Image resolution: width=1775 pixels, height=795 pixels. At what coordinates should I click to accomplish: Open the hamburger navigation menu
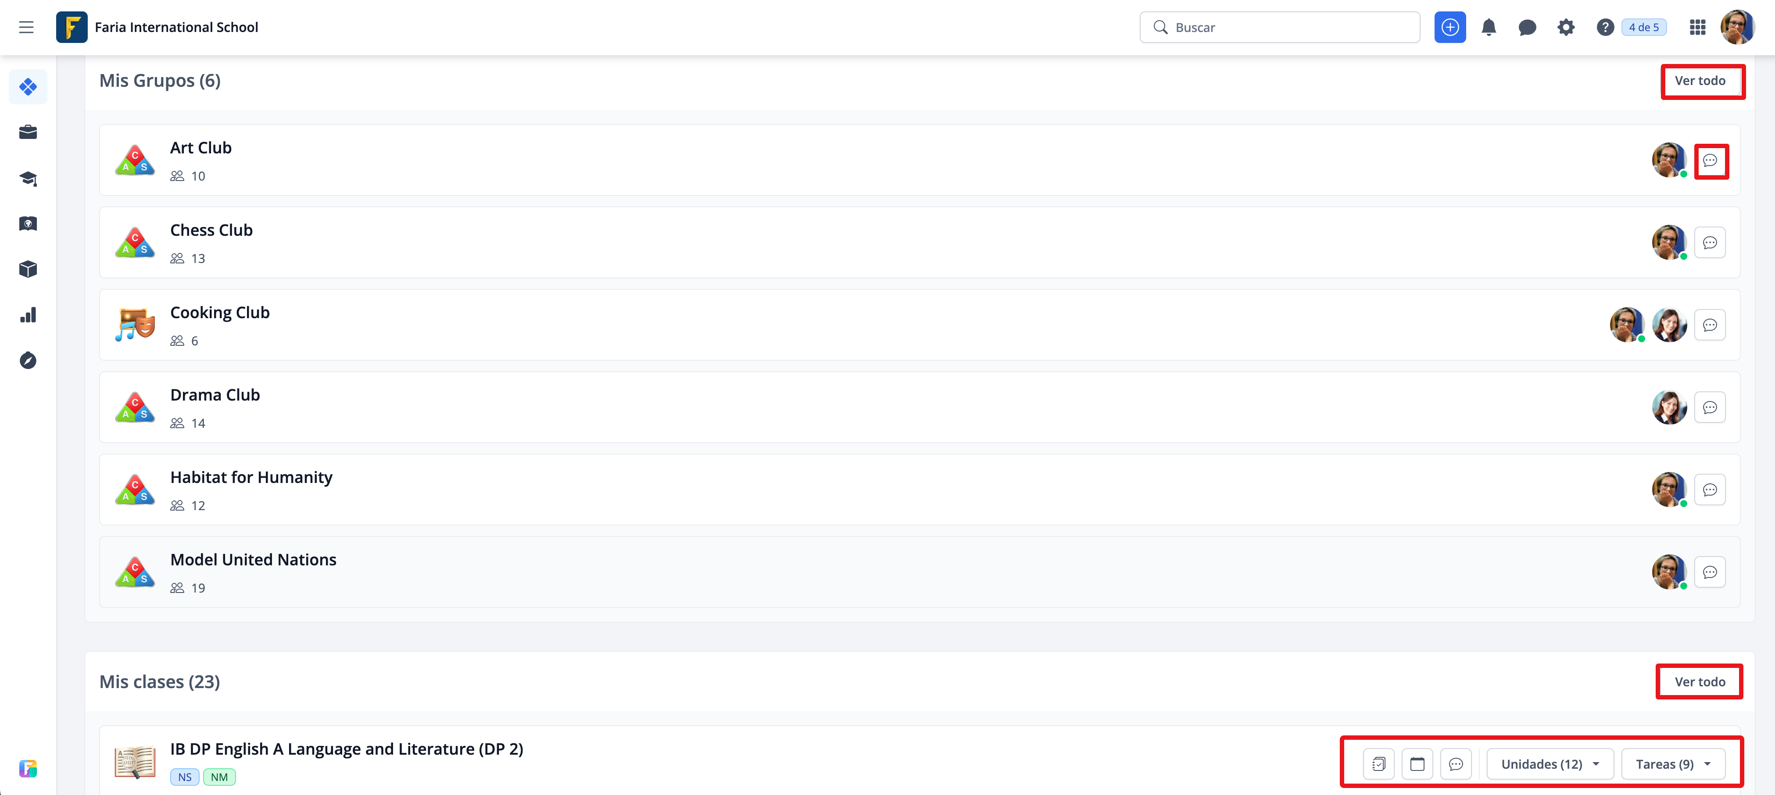(26, 28)
